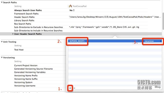Select the Rez Search Paths setting
Viewport: 164px width, 93px height.
click(x=23, y=24)
